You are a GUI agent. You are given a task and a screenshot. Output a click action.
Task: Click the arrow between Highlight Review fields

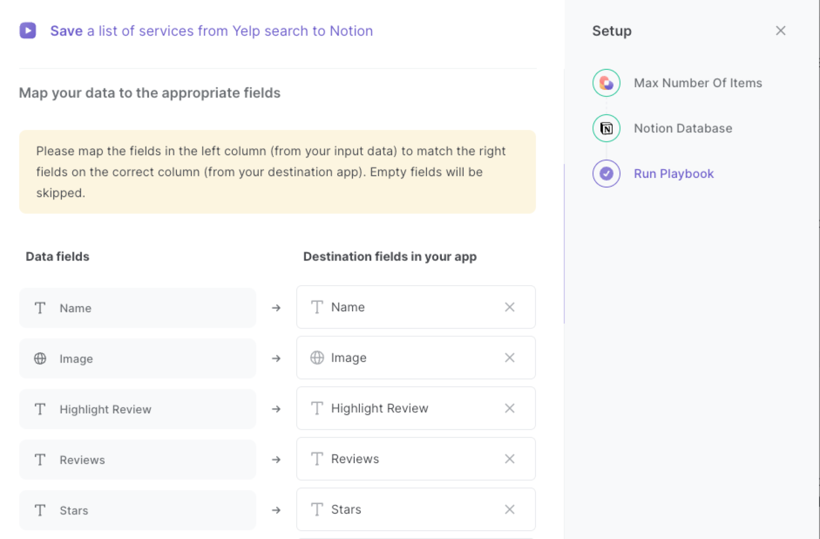coord(276,409)
